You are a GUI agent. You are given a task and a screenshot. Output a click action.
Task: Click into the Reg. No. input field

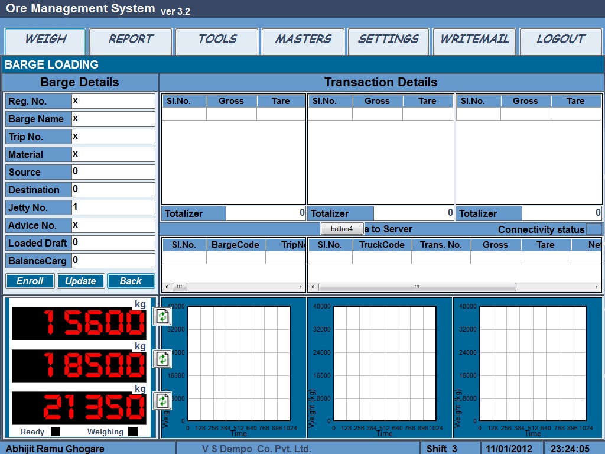(x=113, y=101)
